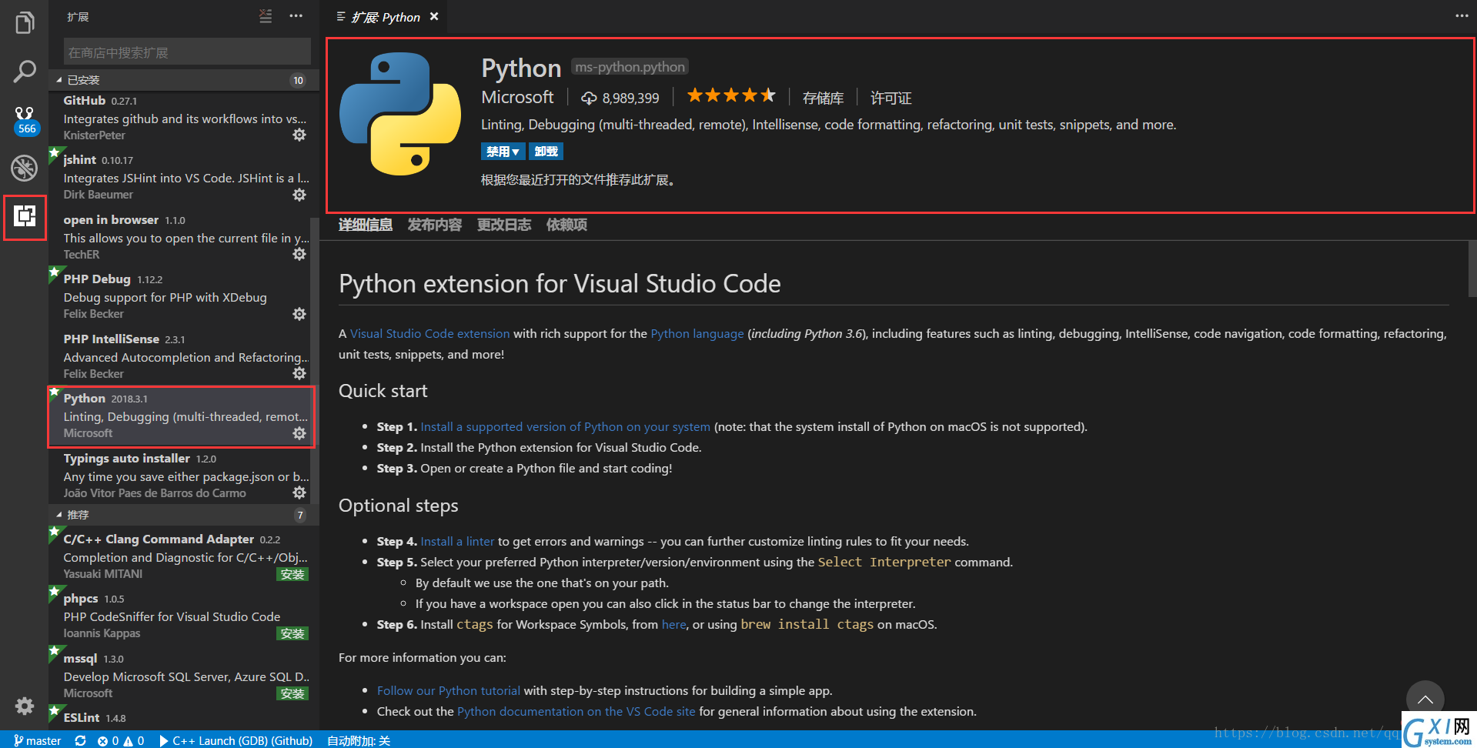The image size is (1477, 748).
Task: Open Source Control view with 566 badge
Action: [25, 120]
